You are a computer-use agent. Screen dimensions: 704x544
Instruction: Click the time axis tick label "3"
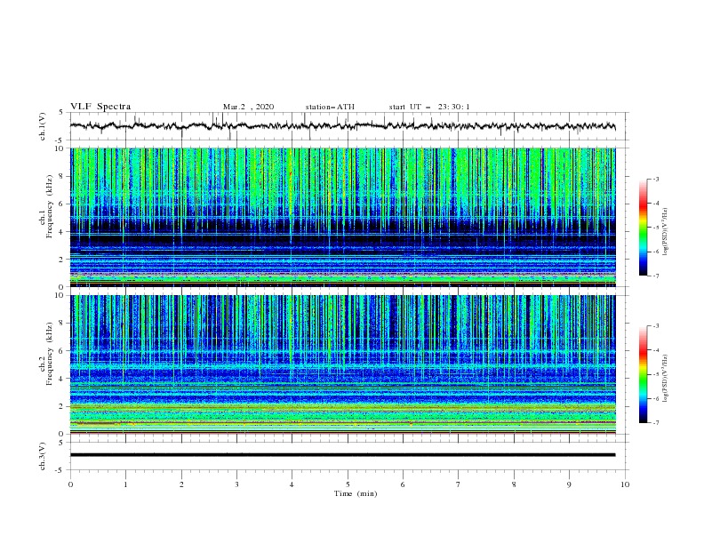pyautogui.click(x=236, y=484)
